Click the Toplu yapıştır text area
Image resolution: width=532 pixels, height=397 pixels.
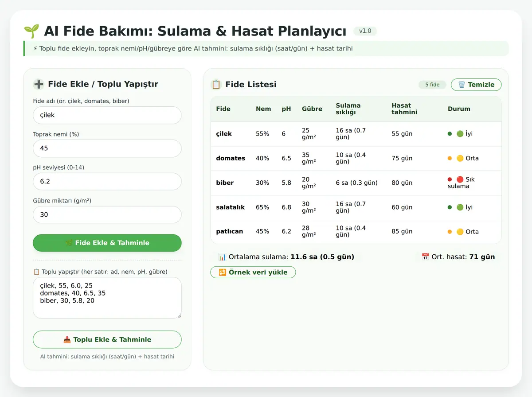pos(107,298)
